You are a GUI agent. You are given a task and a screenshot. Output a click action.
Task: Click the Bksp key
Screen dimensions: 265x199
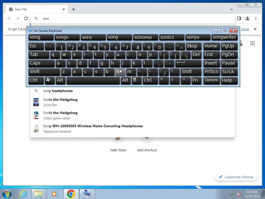[x=194, y=46]
